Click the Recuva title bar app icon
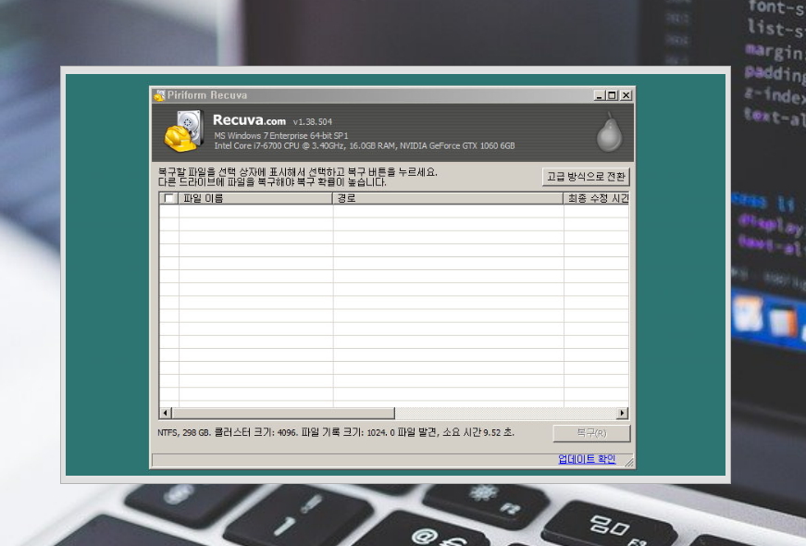 point(159,95)
